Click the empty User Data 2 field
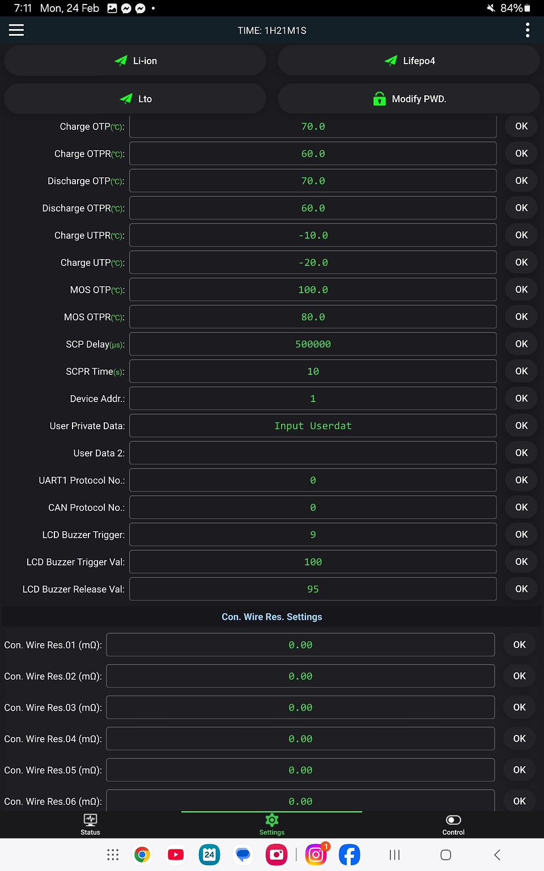Image resolution: width=544 pixels, height=871 pixels. pyautogui.click(x=313, y=453)
